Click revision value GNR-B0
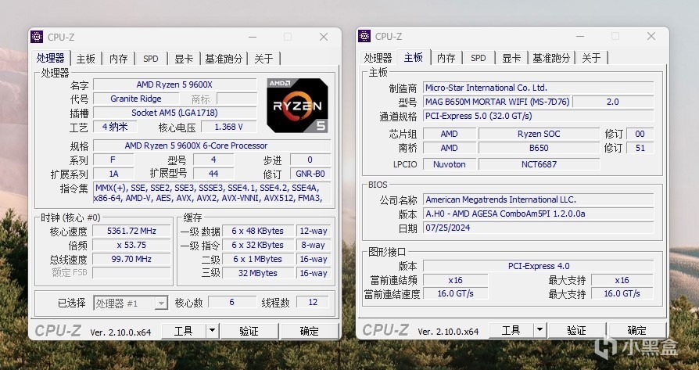This screenshot has height=370, width=699. (x=310, y=174)
